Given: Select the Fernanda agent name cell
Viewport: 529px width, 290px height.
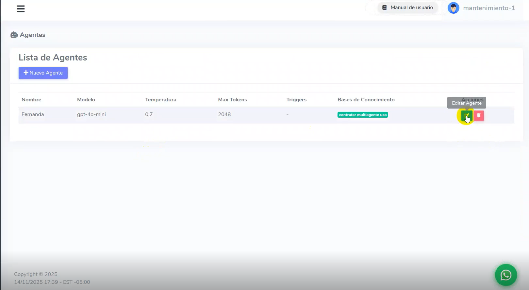Looking at the screenshot, I should point(33,114).
